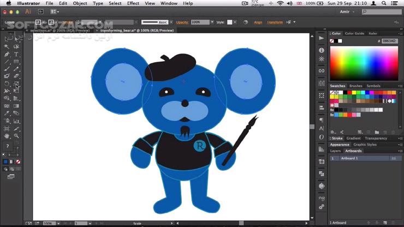Click the Align link in control bar
This screenshot has height=227, width=404.
point(258,22)
